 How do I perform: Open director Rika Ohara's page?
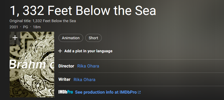(x=88, y=66)
